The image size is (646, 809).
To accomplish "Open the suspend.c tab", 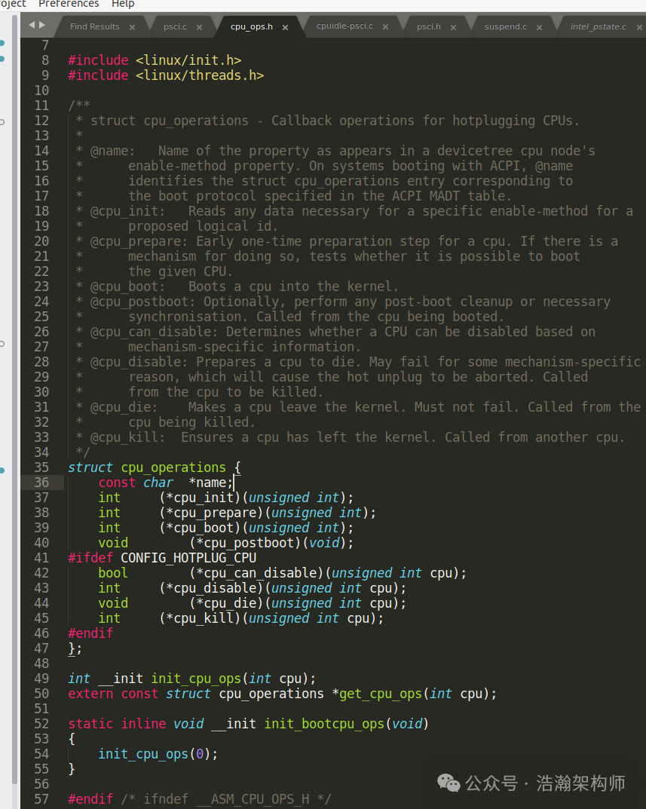I will pyautogui.click(x=506, y=26).
